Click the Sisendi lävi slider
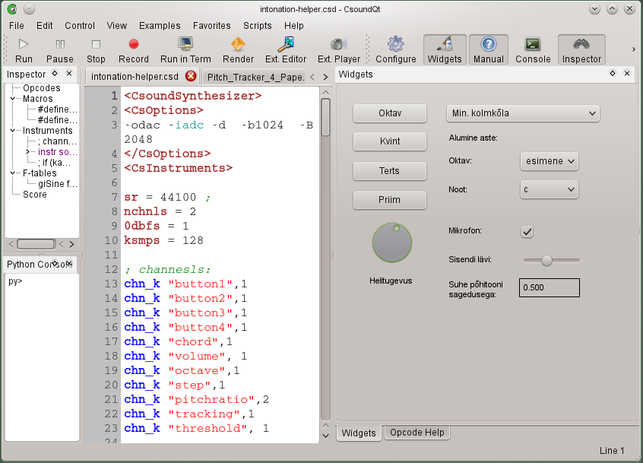Viewport: 643px width, 463px height. [551, 260]
